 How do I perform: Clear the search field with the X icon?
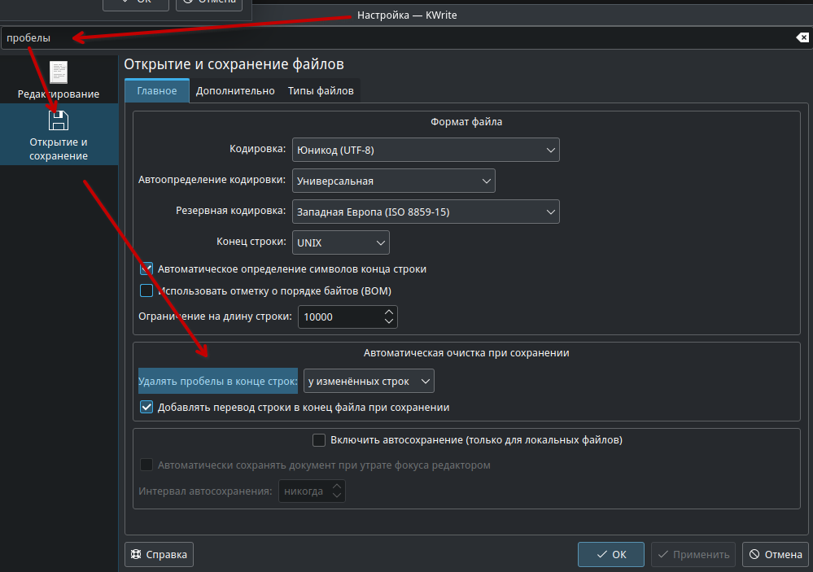point(802,37)
